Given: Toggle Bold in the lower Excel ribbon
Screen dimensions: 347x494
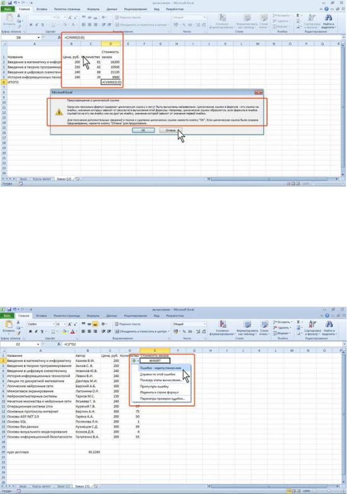Looking at the screenshot, I should point(30,332).
